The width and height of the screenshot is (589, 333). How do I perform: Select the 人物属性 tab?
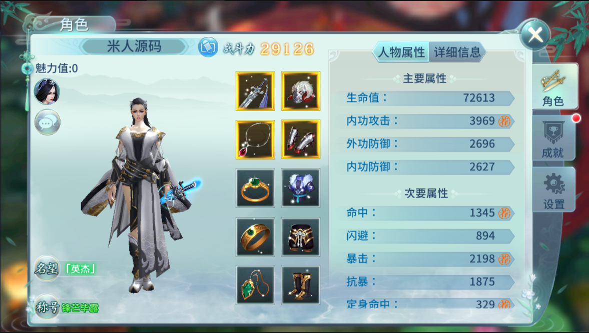[401, 52]
